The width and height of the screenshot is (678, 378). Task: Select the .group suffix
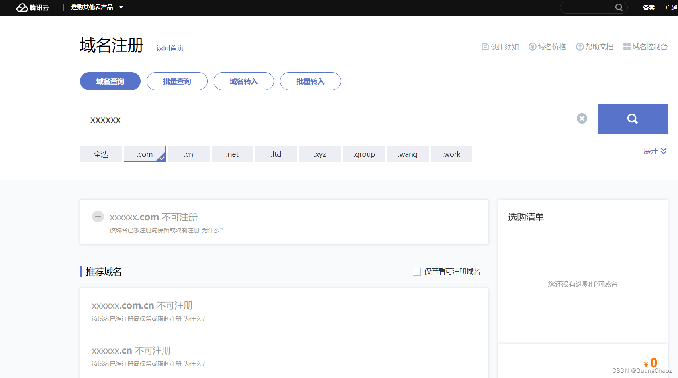coord(364,154)
